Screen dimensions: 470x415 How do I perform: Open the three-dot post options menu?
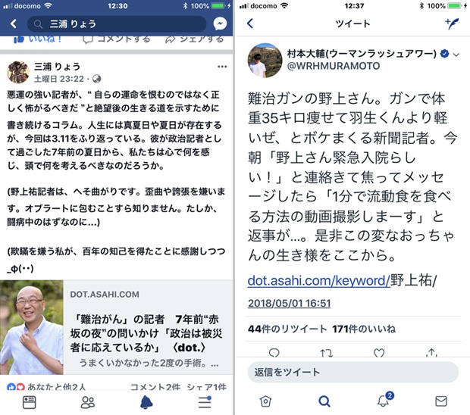pos(222,67)
